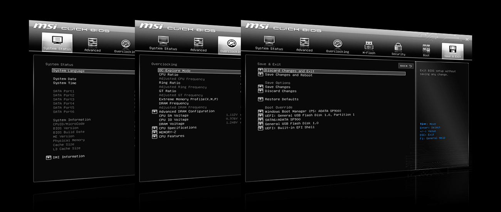Launch UEFI Built-in EFI Shell
Image resolution: width=501 pixels, height=212 pixels.
coord(290,127)
